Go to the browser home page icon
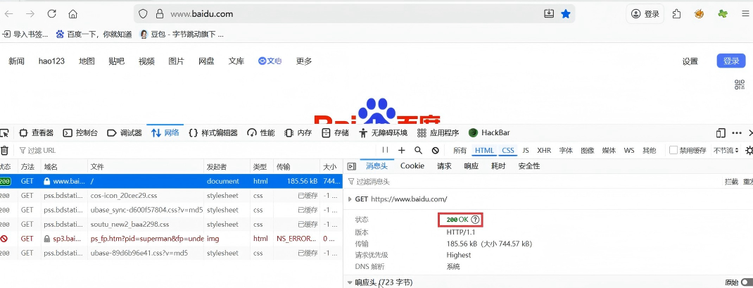This screenshot has height=288, width=753. click(72, 14)
